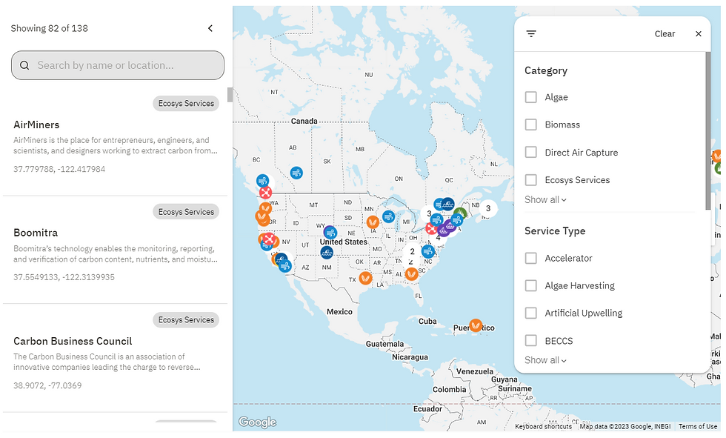Focus the Search by name or location field
726x438 pixels.
[x=118, y=65]
